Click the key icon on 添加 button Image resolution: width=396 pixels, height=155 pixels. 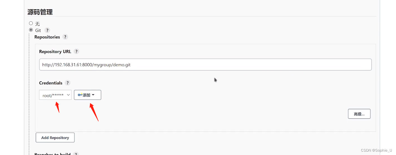click(80, 95)
